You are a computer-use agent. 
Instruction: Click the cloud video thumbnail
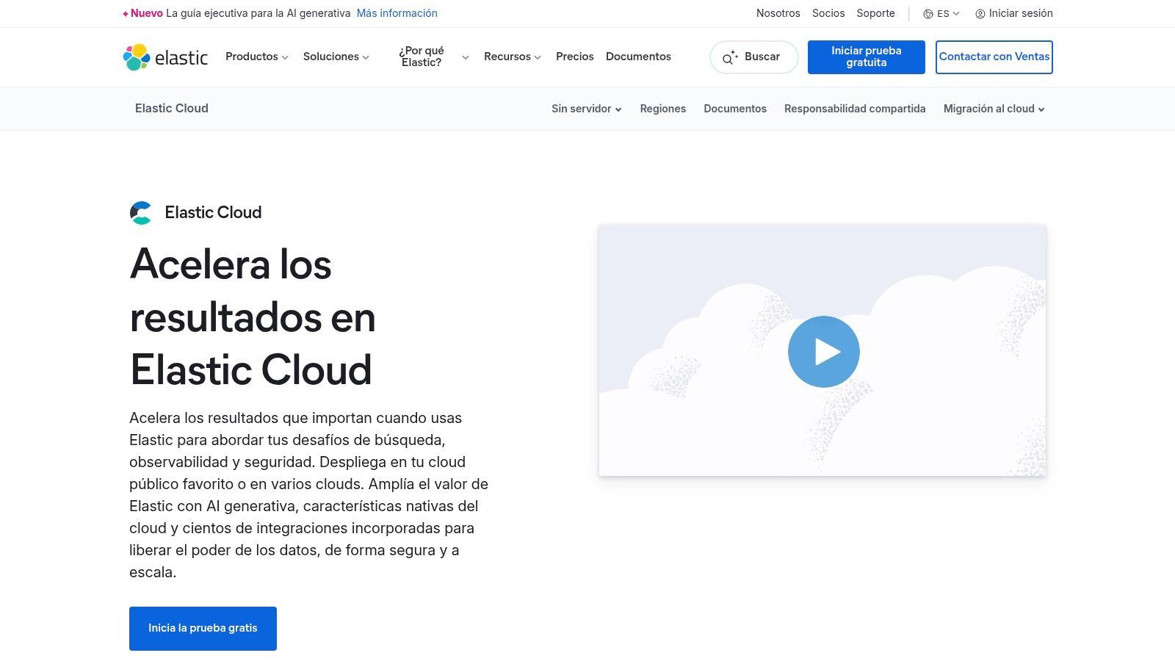(822, 350)
